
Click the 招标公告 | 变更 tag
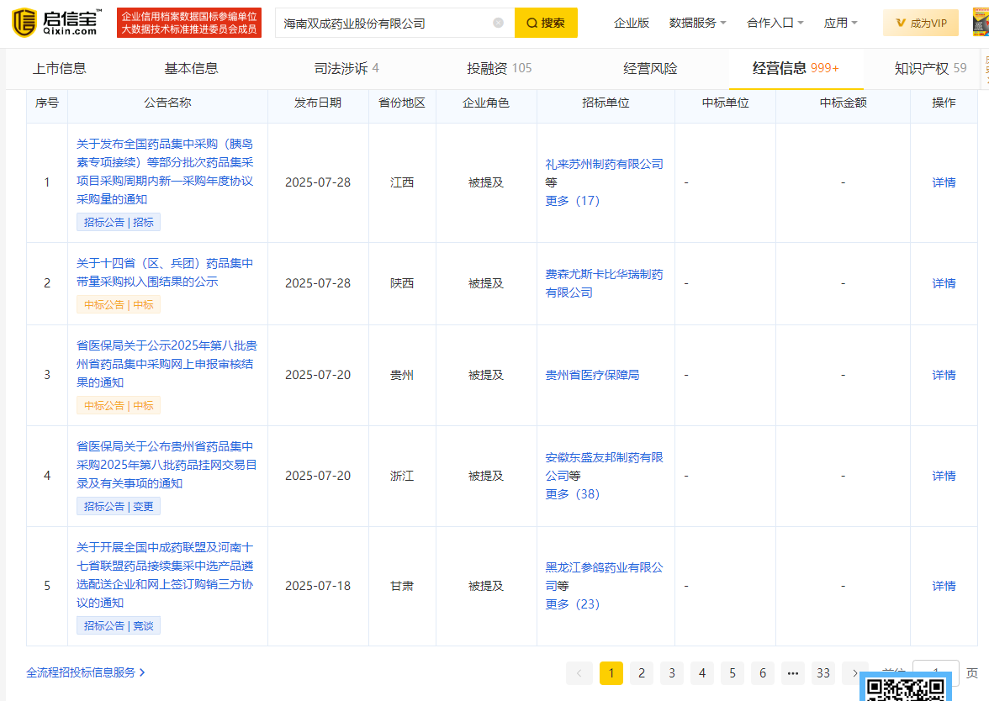pos(119,506)
